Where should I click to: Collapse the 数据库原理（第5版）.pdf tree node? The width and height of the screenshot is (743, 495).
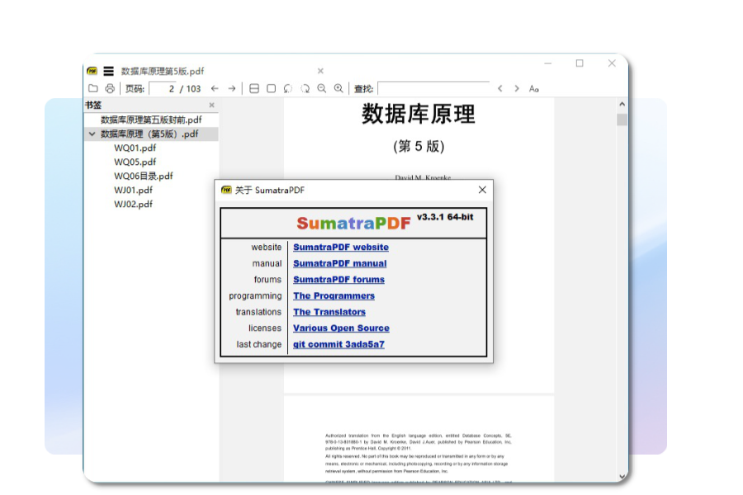click(x=92, y=134)
